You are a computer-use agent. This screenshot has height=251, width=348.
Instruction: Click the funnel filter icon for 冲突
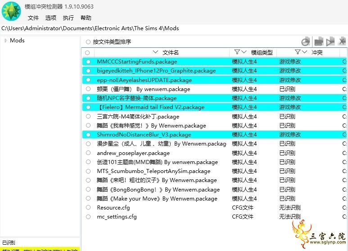click(x=298, y=52)
